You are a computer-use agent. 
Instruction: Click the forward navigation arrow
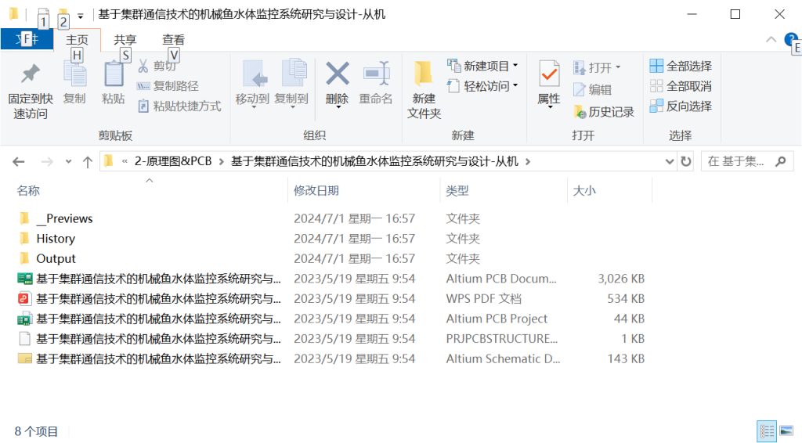47,161
